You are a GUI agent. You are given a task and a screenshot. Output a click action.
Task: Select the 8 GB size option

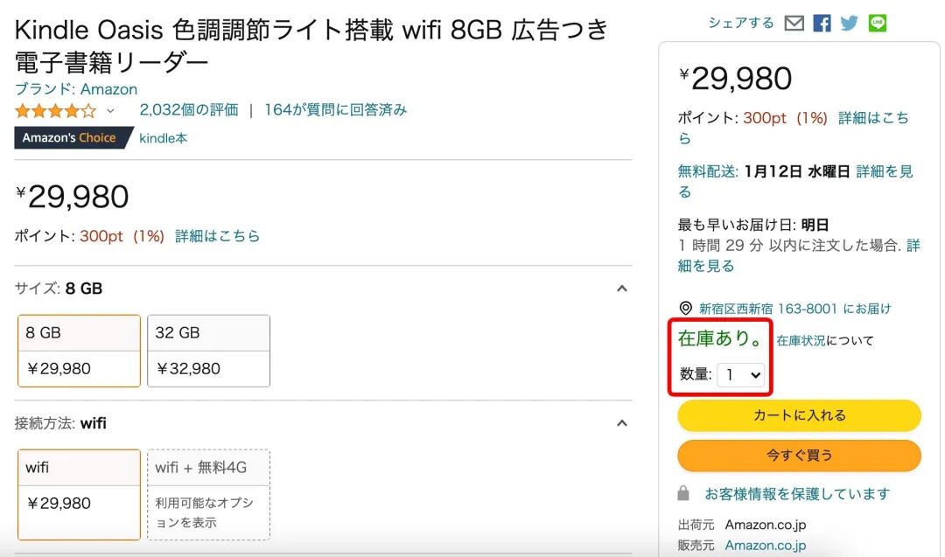click(79, 351)
